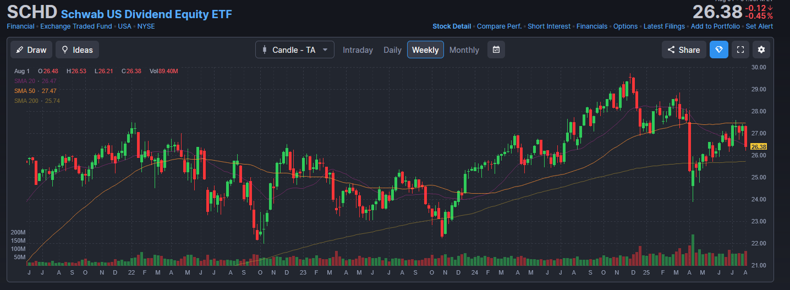Viewport: 790px width, 290px height.
Task: Open the Short Interest link
Action: click(549, 26)
